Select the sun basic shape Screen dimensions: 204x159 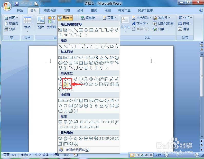60,68
